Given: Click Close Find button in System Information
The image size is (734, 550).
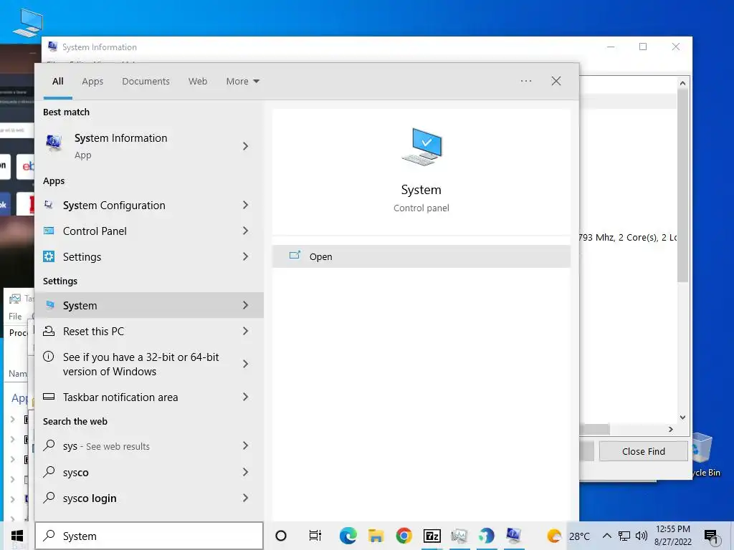Looking at the screenshot, I should 643,451.
